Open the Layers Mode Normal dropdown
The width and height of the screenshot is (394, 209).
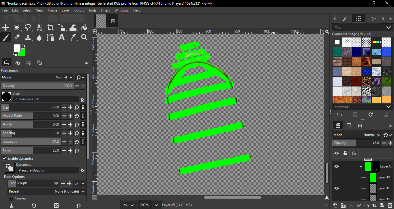click(x=357, y=135)
